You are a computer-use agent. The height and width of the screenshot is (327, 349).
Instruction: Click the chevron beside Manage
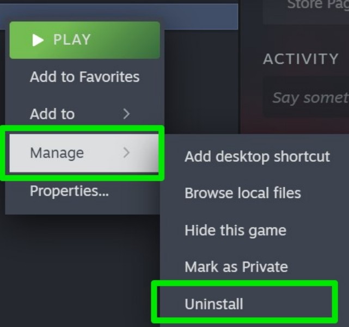pos(126,153)
